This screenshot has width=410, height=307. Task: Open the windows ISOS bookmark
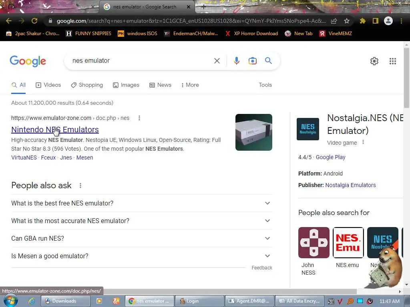(138, 34)
